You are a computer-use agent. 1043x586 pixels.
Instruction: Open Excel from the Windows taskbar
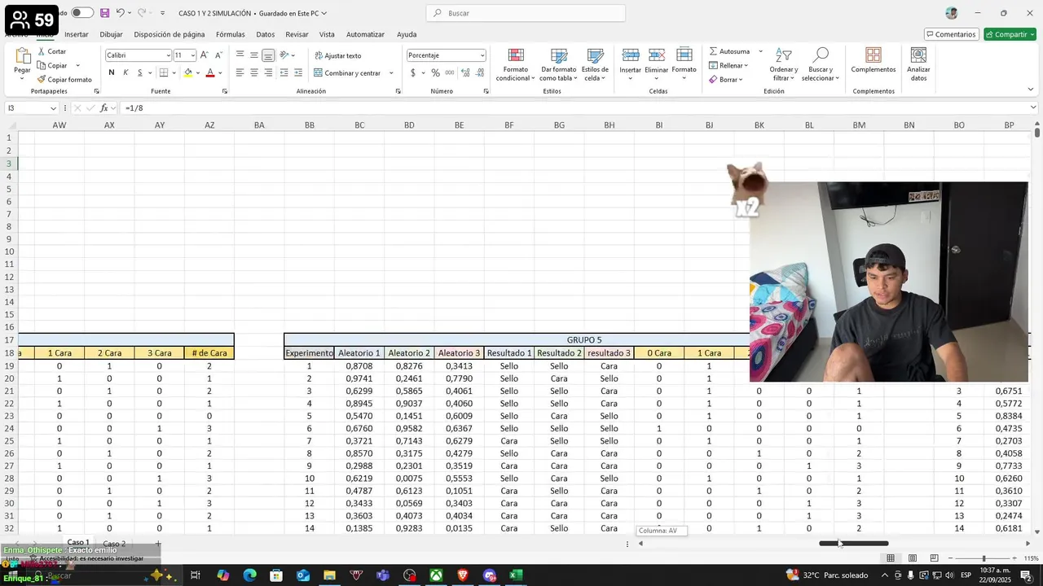(516, 575)
